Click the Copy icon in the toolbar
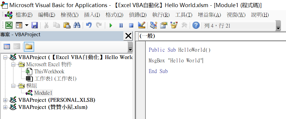 tap(56, 25)
